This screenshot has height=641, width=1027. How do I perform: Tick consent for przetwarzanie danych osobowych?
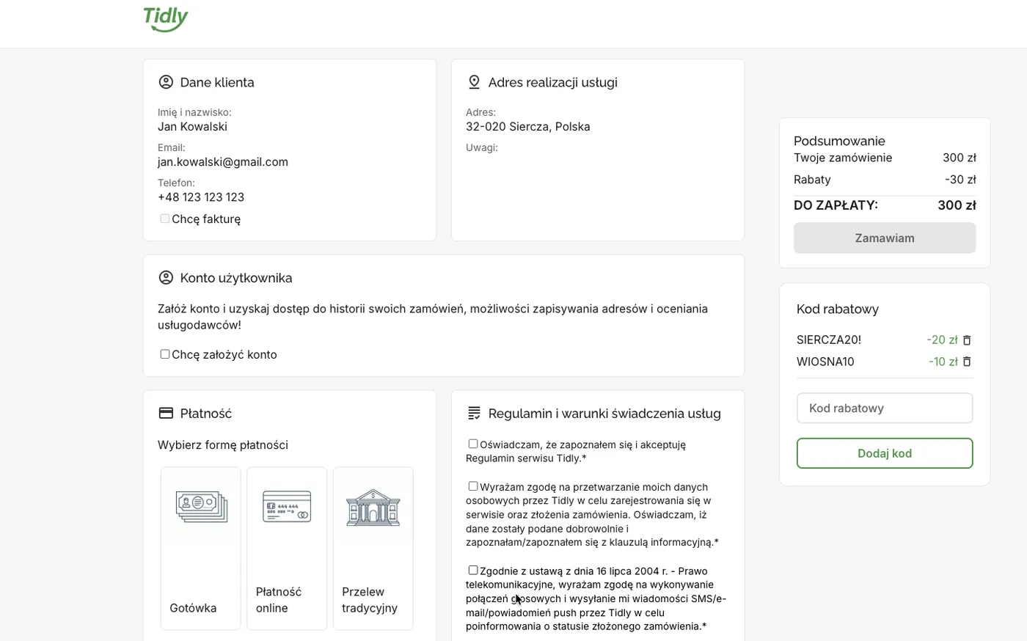pyautogui.click(x=473, y=486)
